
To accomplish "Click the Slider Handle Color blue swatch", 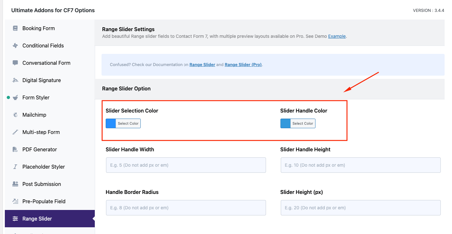I will pos(286,123).
